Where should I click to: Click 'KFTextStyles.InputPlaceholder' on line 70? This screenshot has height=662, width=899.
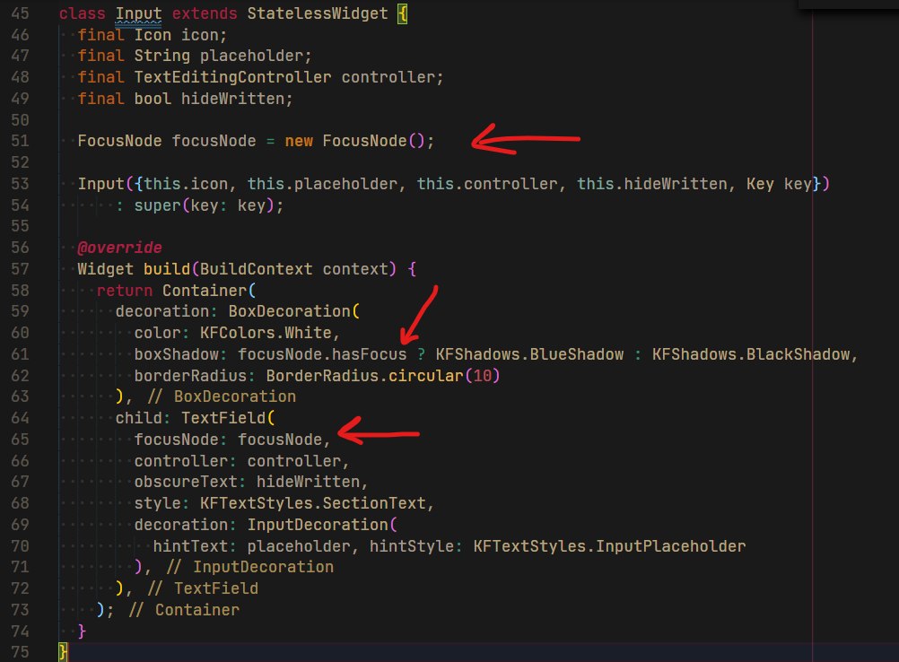click(609, 546)
